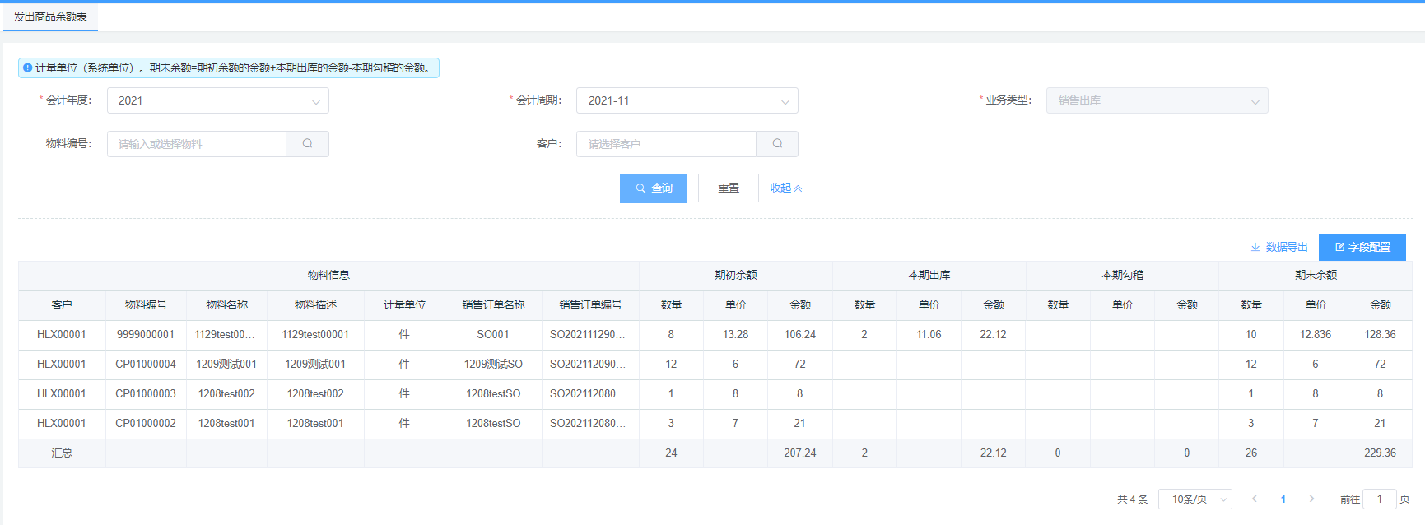Go to next page arrow

[1311, 499]
